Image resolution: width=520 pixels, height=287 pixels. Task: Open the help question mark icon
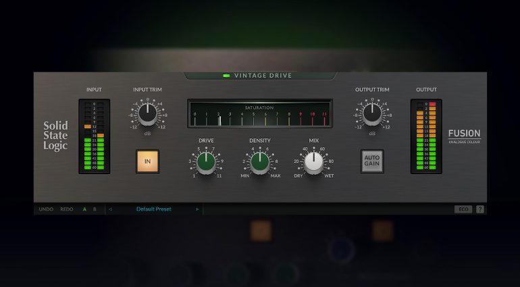coord(479,209)
